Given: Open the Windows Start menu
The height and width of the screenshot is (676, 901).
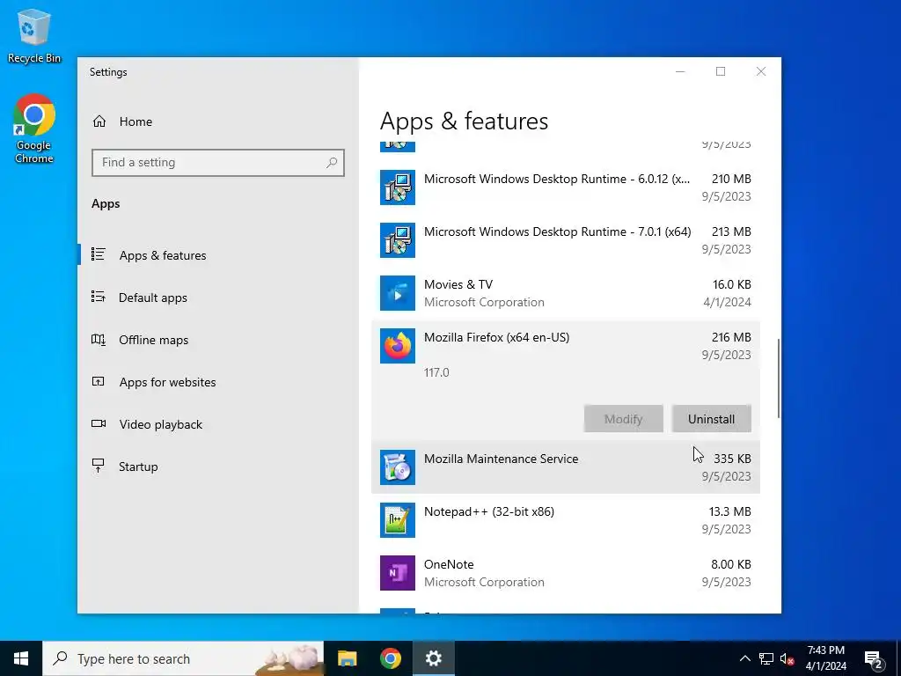Looking at the screenshot, I should 21,658.
